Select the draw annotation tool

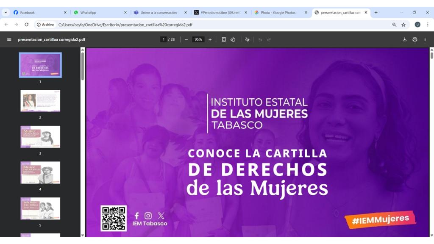(247, 39)
